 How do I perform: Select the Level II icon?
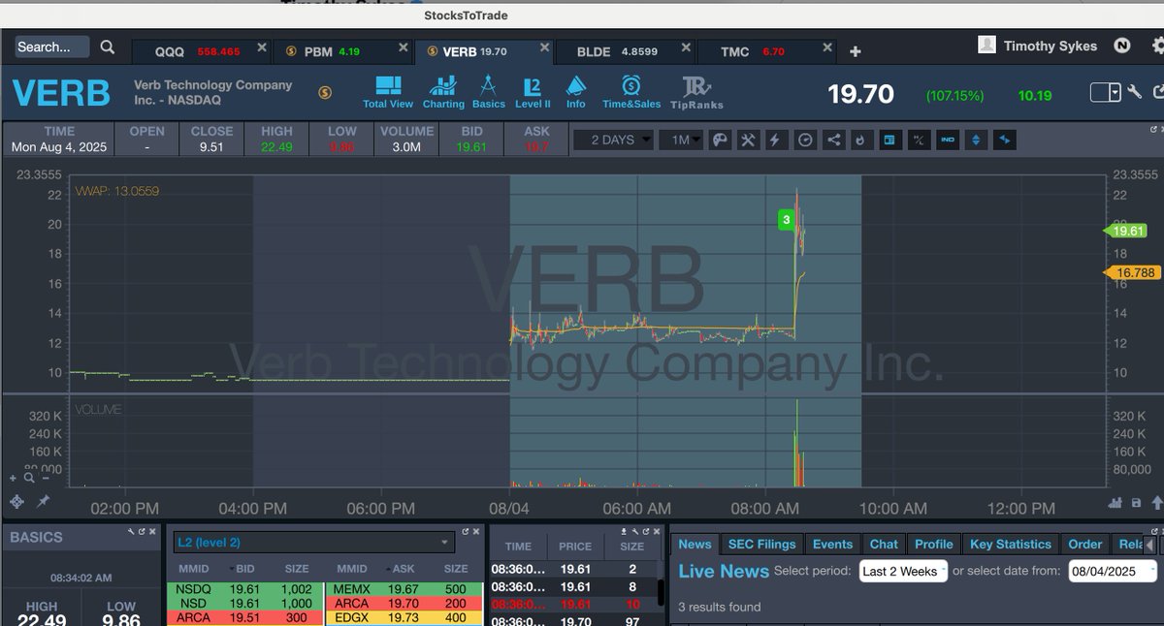[533, 92]
